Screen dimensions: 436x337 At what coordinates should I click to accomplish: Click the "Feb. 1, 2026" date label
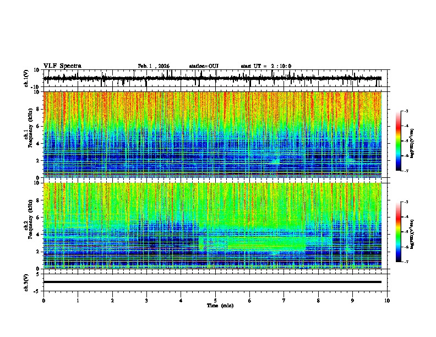[154, 66]
